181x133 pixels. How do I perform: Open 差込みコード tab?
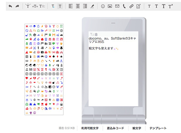tap(115, 128)
